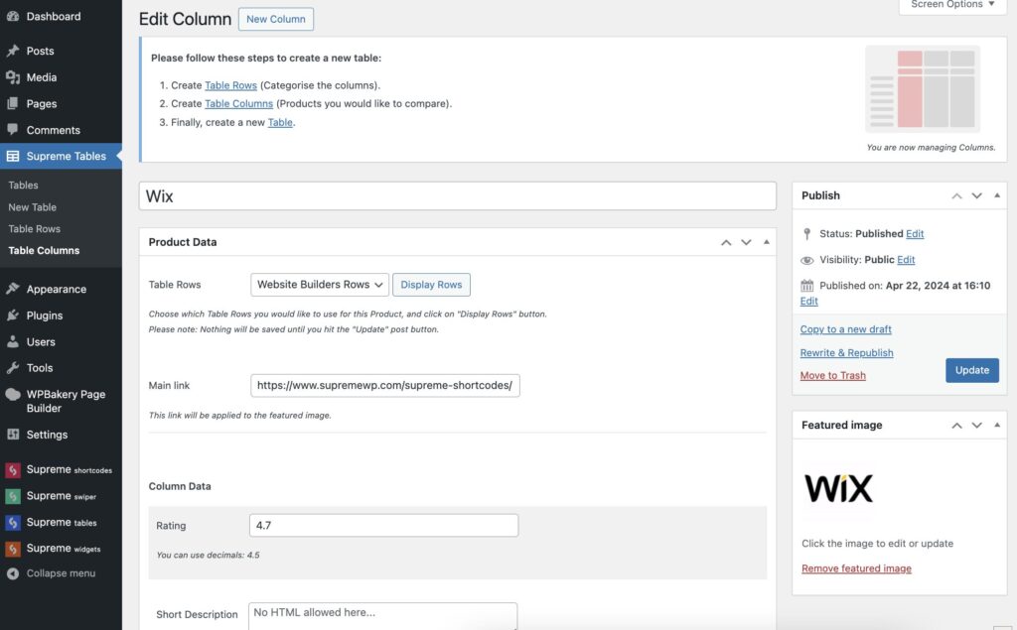Image resolution: width=1017 pixels, height=630 pixels.
Task: Click the Collapse menu arrow icon
Action: coord(12,573)
